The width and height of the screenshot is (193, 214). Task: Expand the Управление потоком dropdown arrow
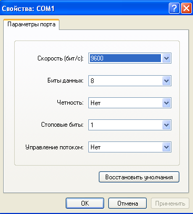coord(166,147)
